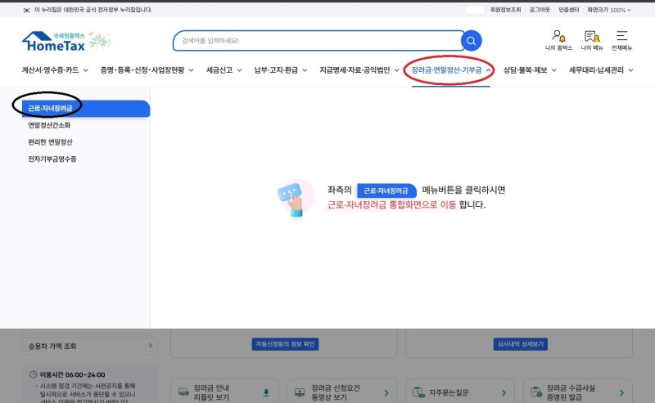Click 로그아웃 link
The height and width of the screenshot is (403, 655).
pyautogui.click(x=540, y=10)
